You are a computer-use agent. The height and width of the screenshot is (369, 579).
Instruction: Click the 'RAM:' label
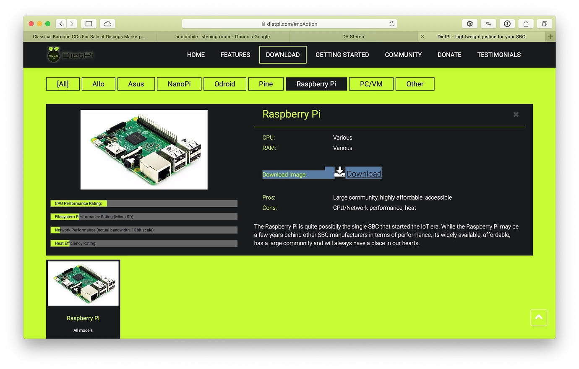tap(269, 148)
